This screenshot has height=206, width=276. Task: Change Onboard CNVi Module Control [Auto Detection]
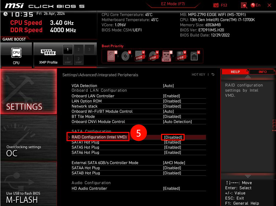[x=177, y=122]
